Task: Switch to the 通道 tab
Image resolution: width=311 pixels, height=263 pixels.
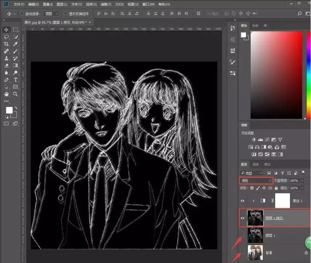Action: (x=256, y=164)
